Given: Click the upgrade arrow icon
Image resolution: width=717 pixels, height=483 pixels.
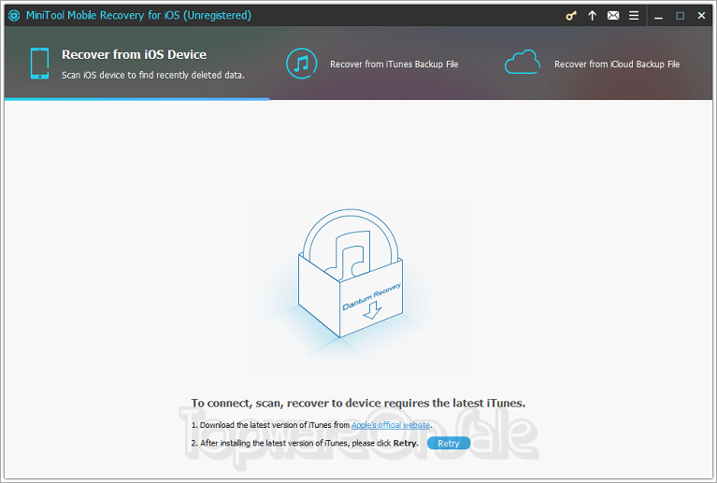Looking at the screenshot, I should tap(592, 16).
